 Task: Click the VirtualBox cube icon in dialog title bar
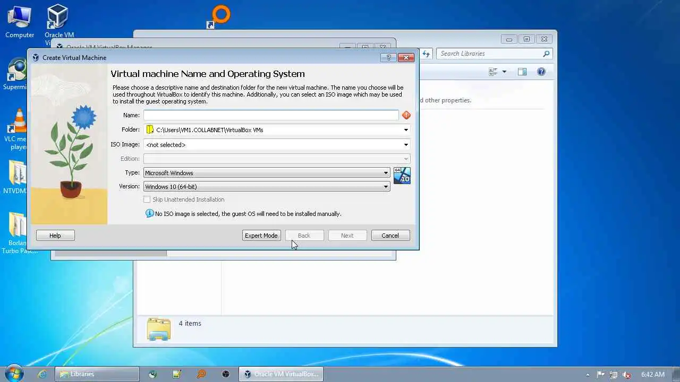coord(36,57)
